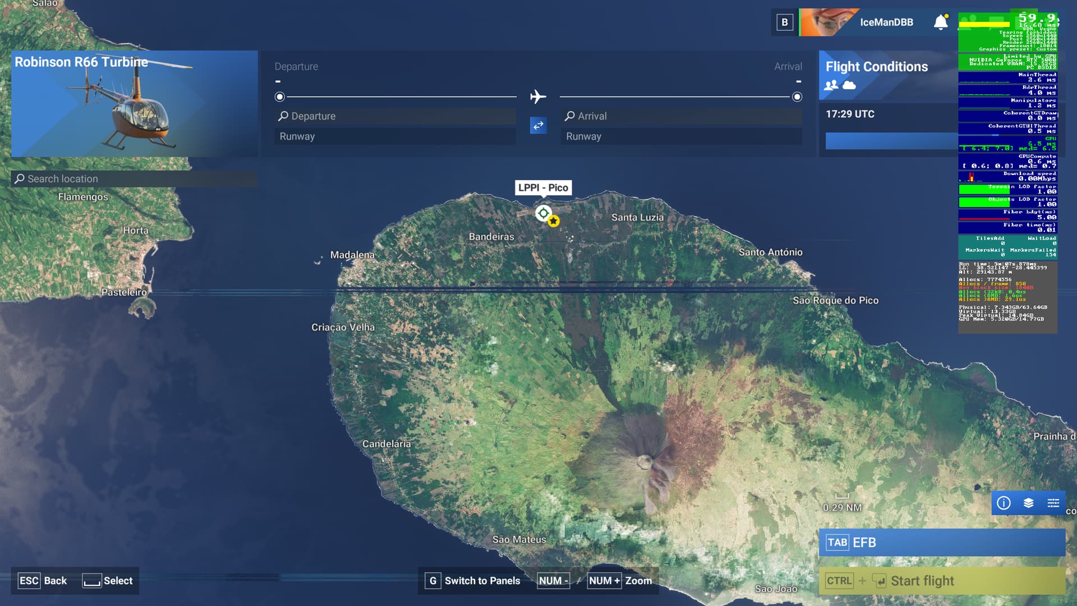Open the map layers icon
1077x606 pixels.
point(1028,503)
